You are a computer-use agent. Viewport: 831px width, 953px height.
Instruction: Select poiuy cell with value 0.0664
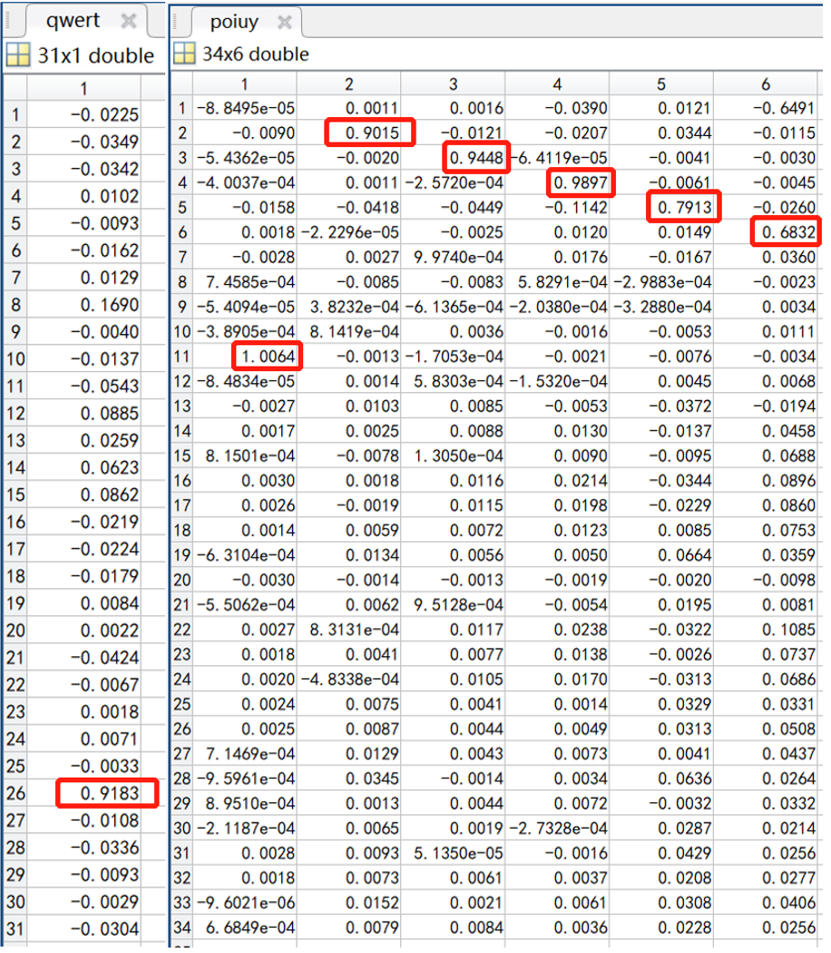pos(661,555)
